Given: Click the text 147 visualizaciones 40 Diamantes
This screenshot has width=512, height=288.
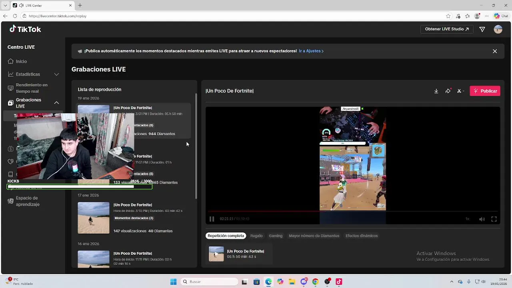Looking at the screenshot, I should point(143,231).
